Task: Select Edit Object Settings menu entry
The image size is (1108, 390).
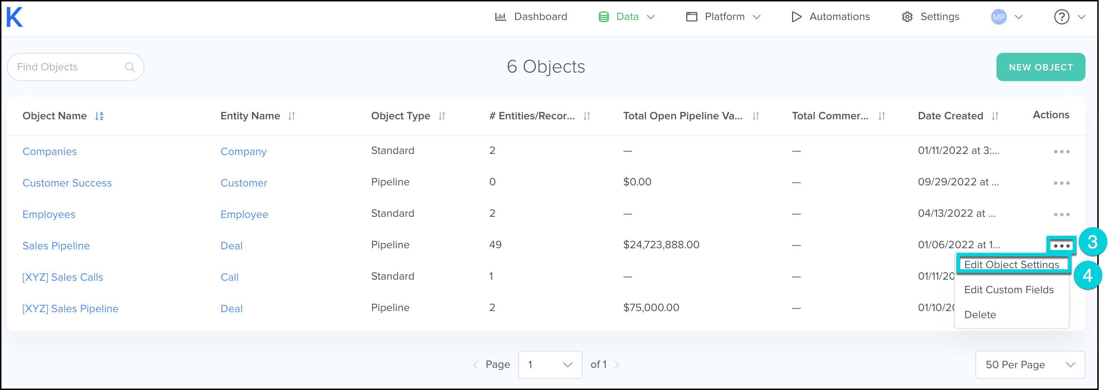Action: point(1011,265)
